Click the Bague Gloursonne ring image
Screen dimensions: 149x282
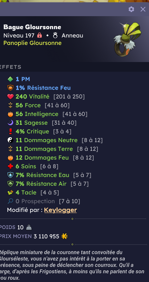(127, 39)
